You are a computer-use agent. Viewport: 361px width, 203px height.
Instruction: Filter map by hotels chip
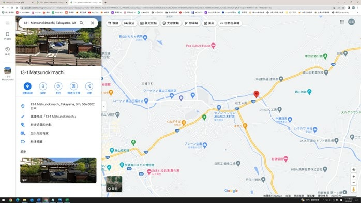pos(129,23)
